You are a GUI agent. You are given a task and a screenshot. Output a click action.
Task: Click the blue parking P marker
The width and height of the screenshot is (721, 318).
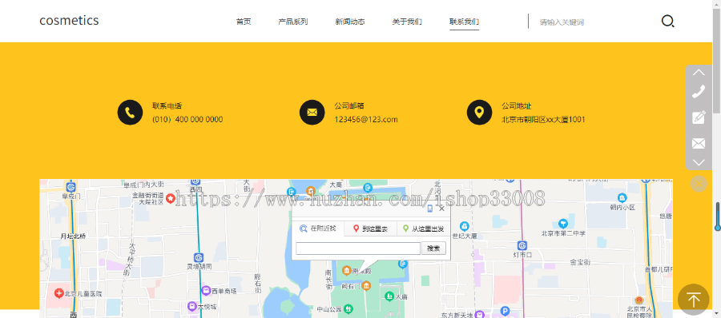(x=505, y=311)
